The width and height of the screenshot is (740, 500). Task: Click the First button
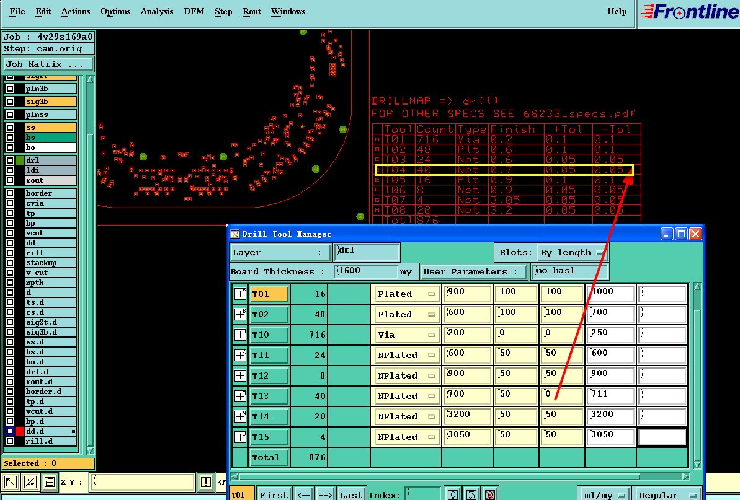click(274, 495)
